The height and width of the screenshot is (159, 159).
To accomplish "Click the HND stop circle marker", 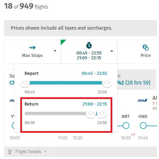I will (x=143, y=126).
